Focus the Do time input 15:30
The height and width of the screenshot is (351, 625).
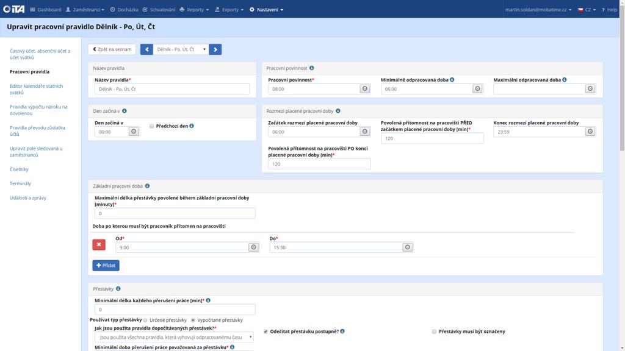(336, 247)
